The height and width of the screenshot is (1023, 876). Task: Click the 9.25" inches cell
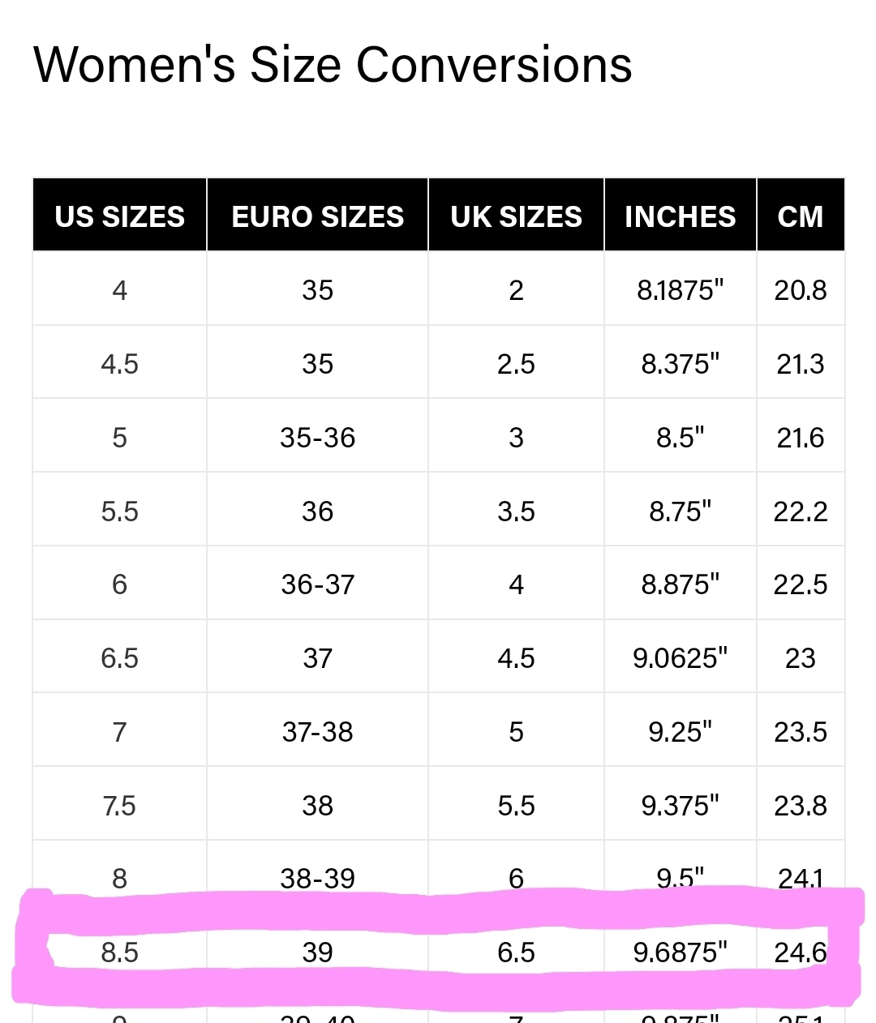681,731
